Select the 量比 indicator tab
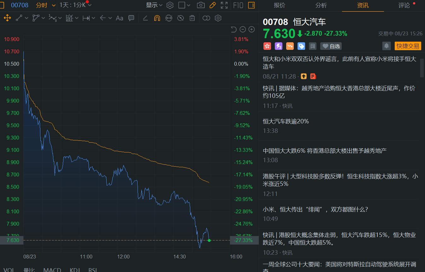 click(x=29, y=270)
